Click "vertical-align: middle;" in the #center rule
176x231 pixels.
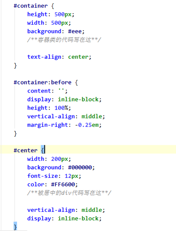(x=66, y=210)
